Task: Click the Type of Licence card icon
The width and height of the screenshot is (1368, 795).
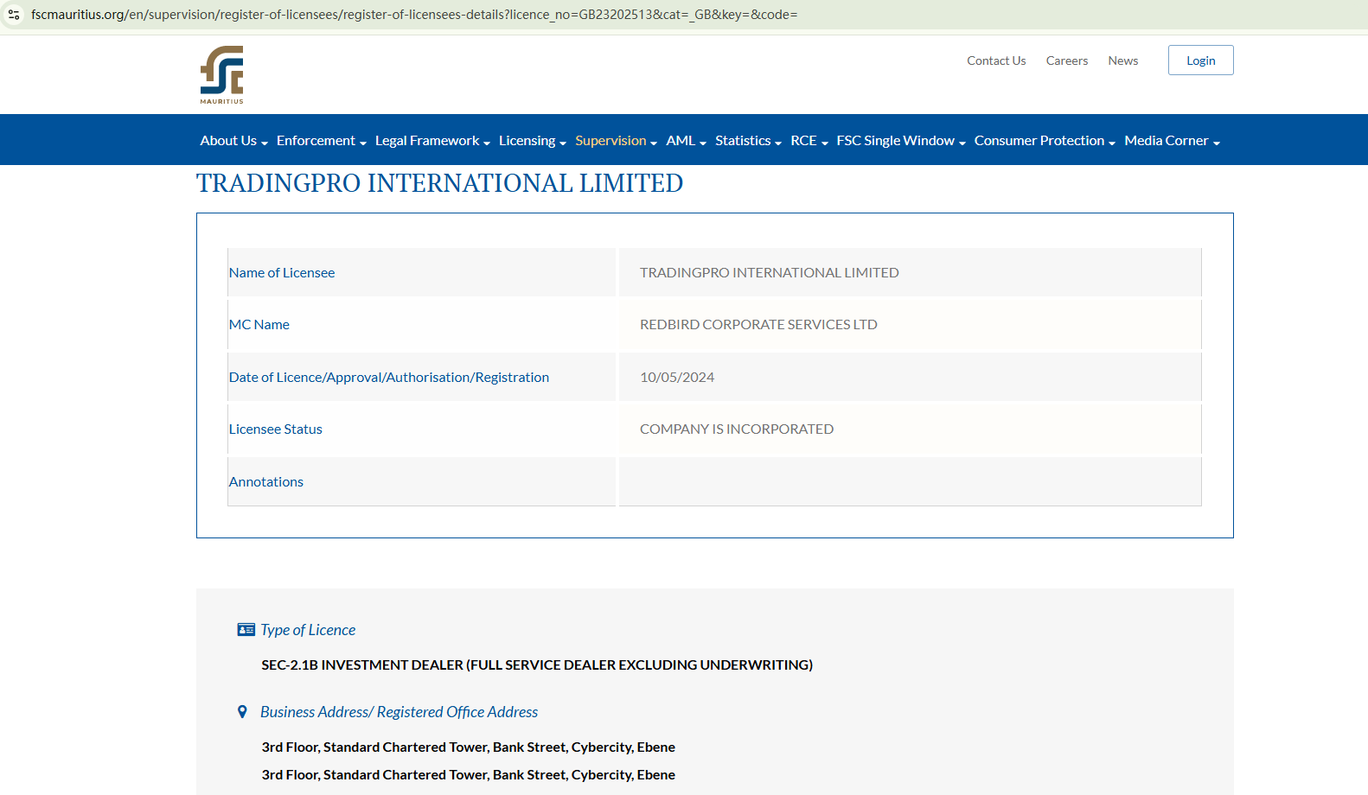Action: 246,630
